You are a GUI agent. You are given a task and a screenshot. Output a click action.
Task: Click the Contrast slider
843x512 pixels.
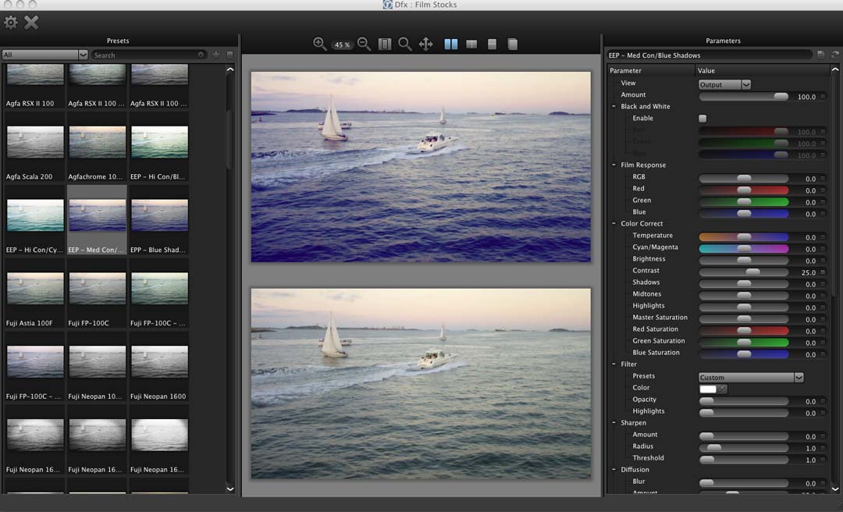click(744, 272)
